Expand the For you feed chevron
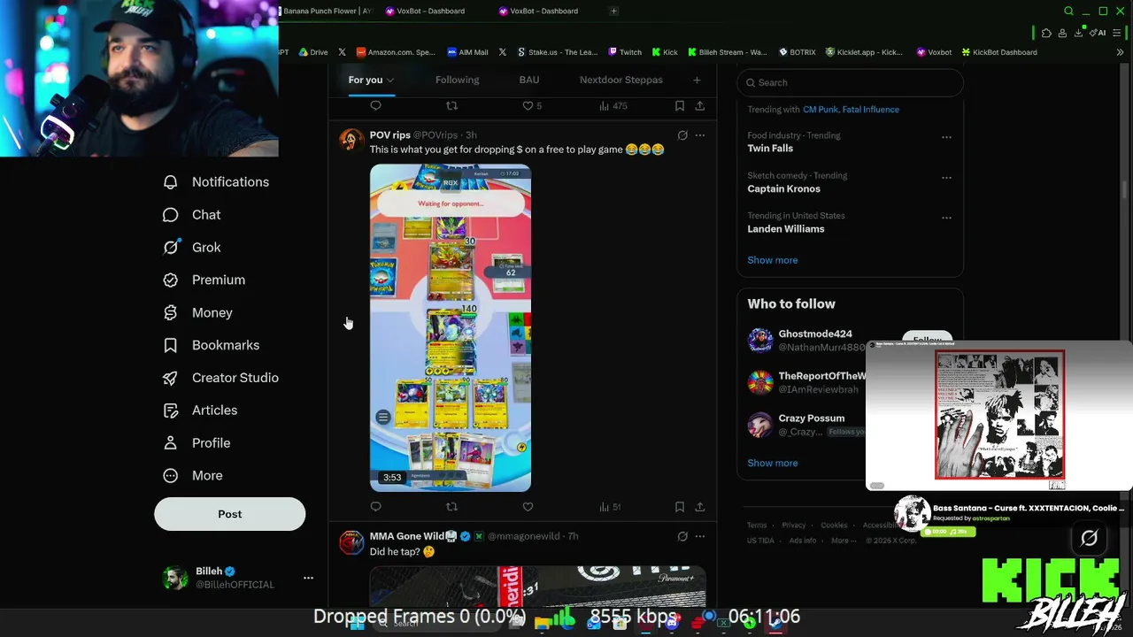 click(390, 81)
